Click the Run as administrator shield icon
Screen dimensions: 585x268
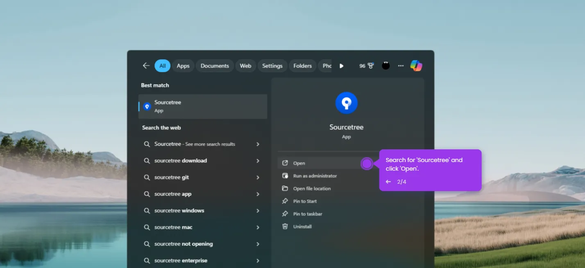click(x=285, y=176)
